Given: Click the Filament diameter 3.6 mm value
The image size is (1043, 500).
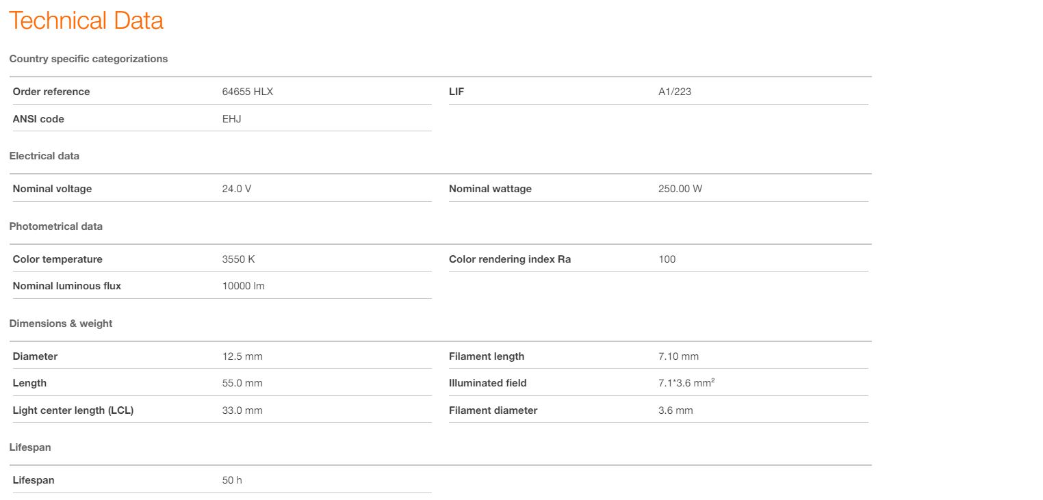Looking at the screenshot, I should click(x=675, y=410).
